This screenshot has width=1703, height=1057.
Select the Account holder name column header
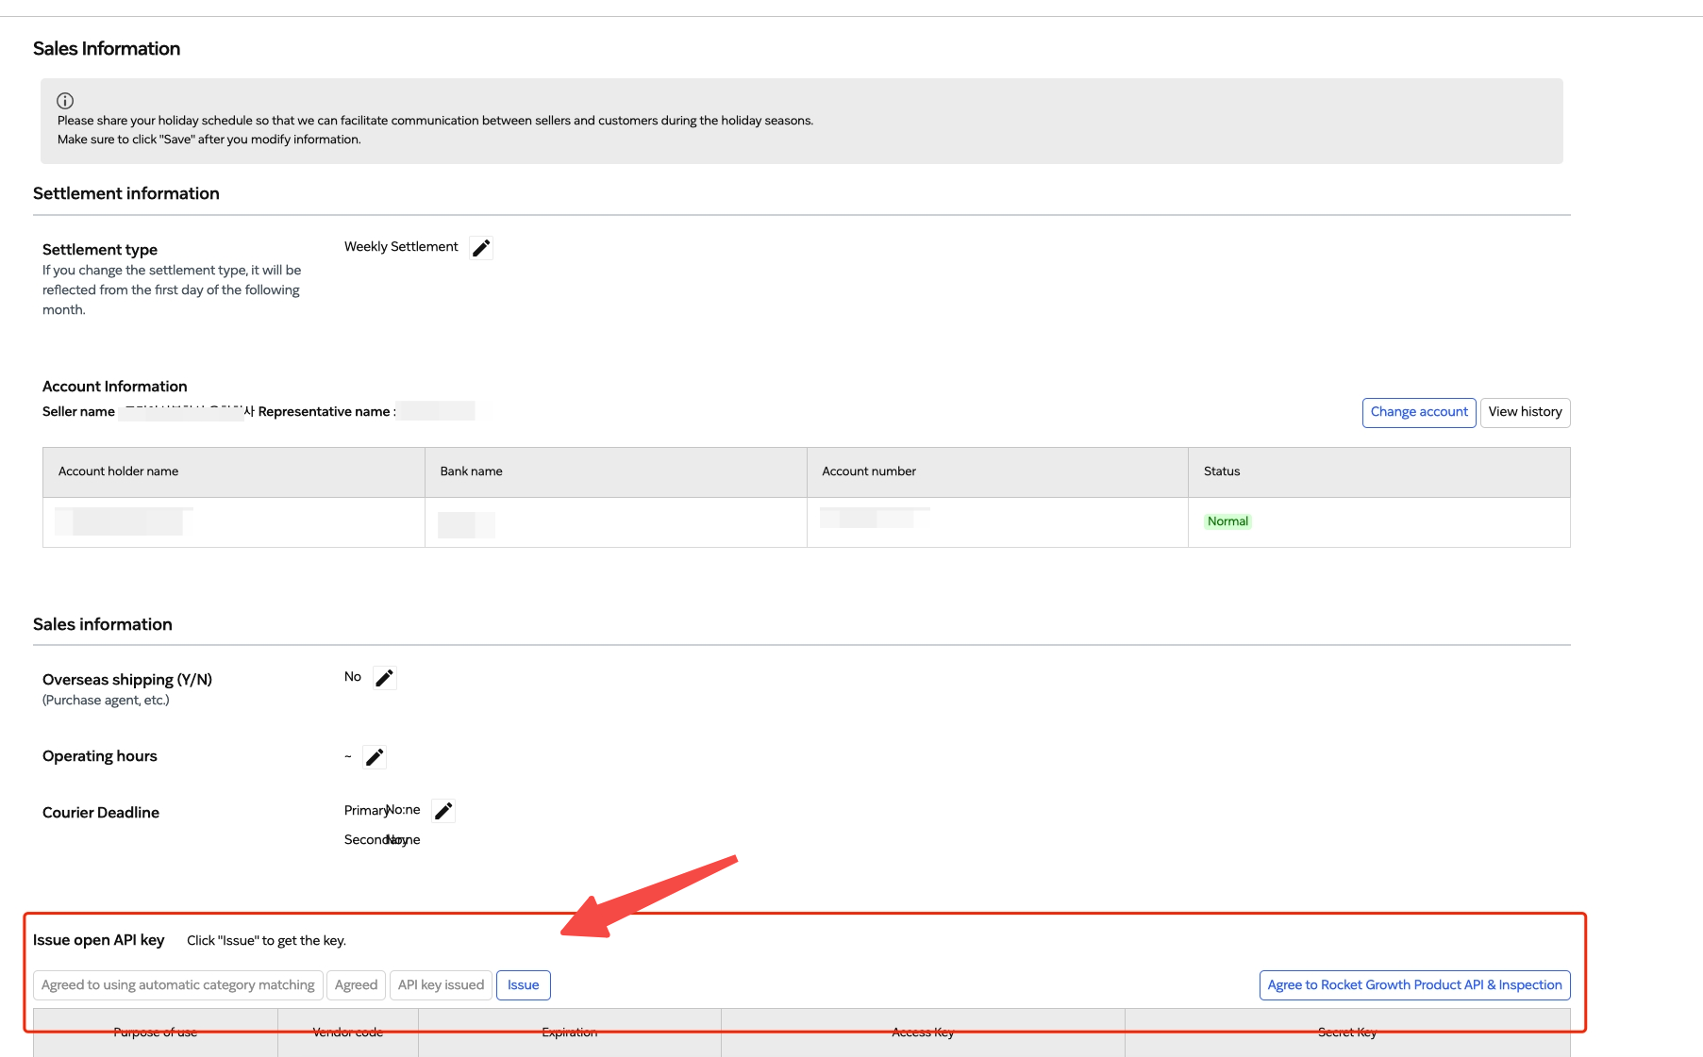coord(119,471)
